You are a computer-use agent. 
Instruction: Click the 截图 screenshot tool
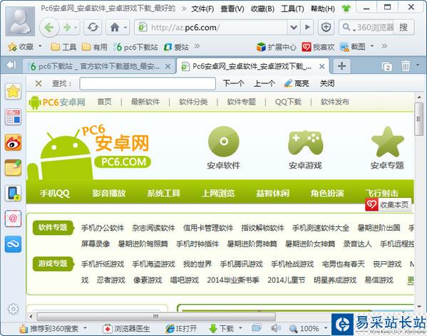pyautogui.click(x=352, y=47)
